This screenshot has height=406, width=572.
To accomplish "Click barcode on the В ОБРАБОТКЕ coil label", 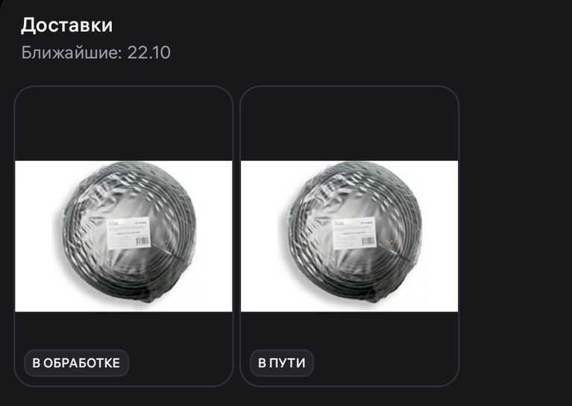I will (x=142, y=241).
